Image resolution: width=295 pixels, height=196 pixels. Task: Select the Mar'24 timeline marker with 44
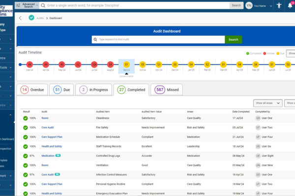(x=29, y=65)
